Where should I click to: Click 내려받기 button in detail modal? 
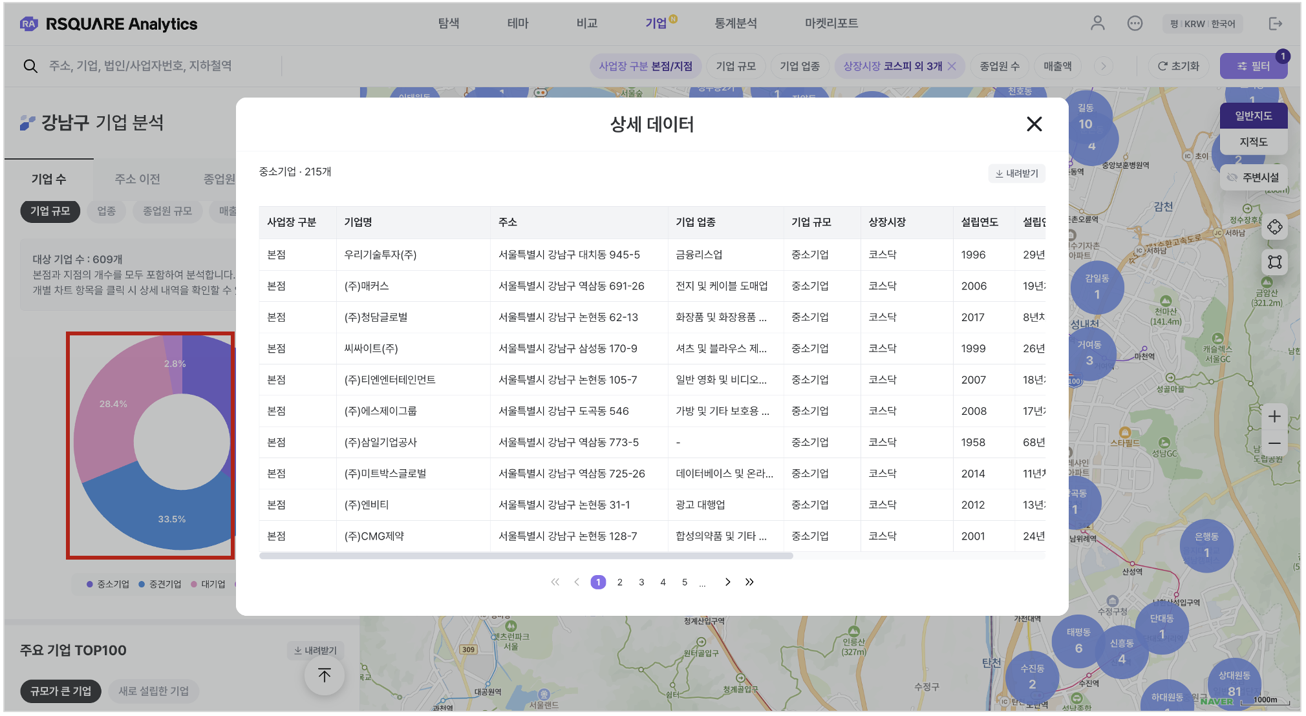point(1016,173)
